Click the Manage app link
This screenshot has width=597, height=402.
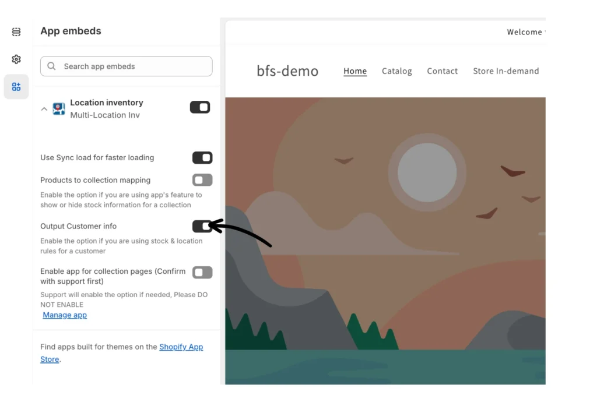[65, 315]
